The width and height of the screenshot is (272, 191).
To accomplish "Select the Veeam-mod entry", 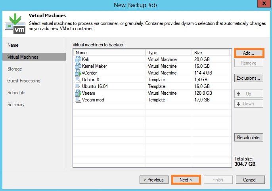I will coord(93,100).
